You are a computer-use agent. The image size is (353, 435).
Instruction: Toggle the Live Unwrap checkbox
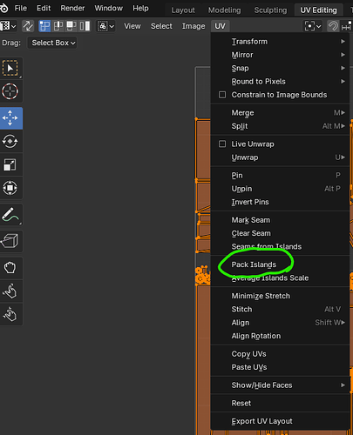(x=222, y=144)
